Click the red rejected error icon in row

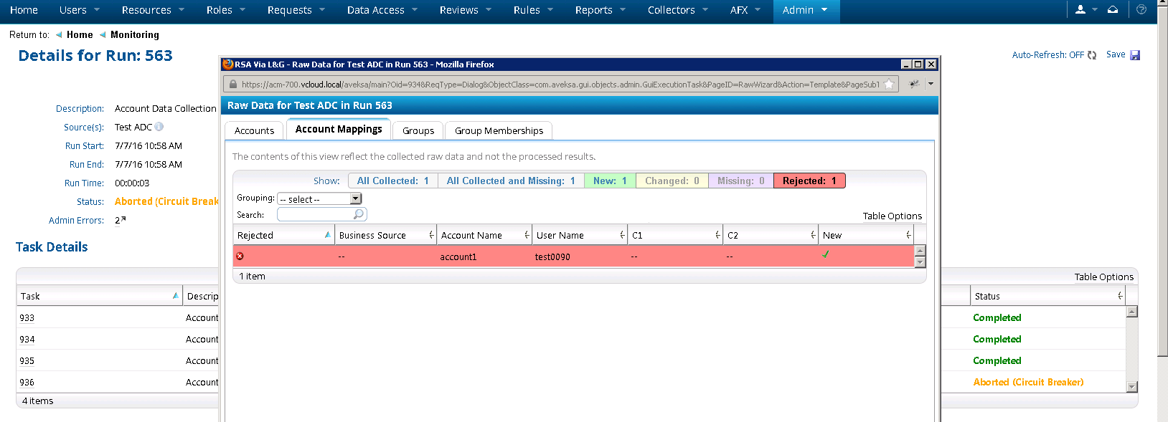click(240, 256)
